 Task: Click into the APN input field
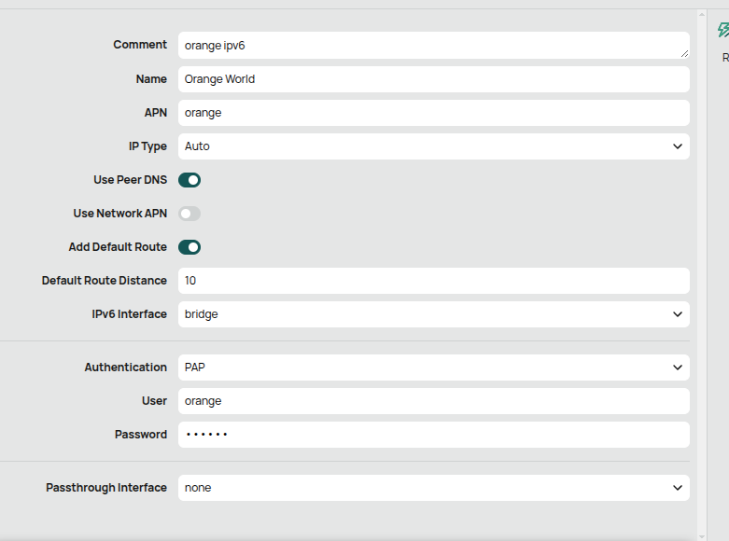click(x=434, y=113)
